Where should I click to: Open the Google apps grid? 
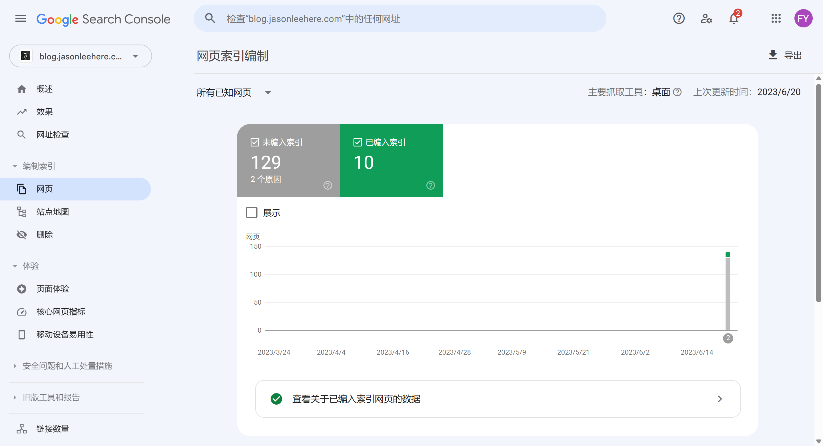[776, 19]
